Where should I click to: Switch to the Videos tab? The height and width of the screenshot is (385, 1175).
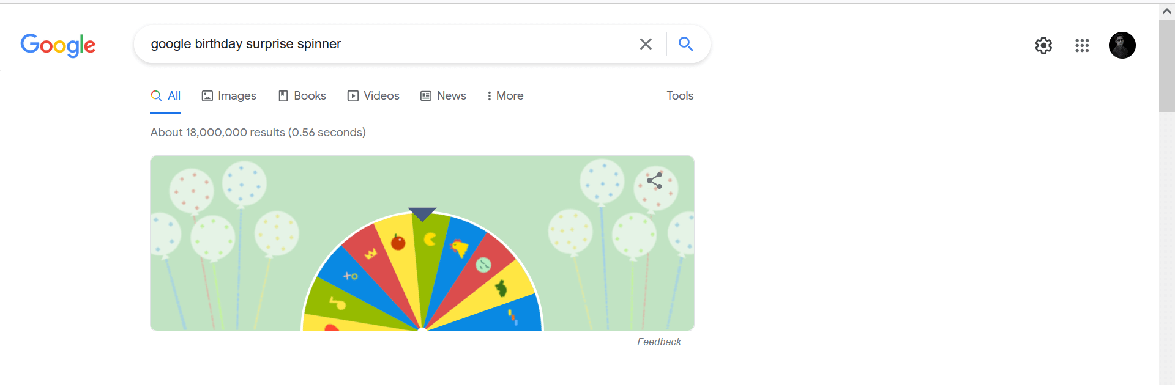coord(373,96)
